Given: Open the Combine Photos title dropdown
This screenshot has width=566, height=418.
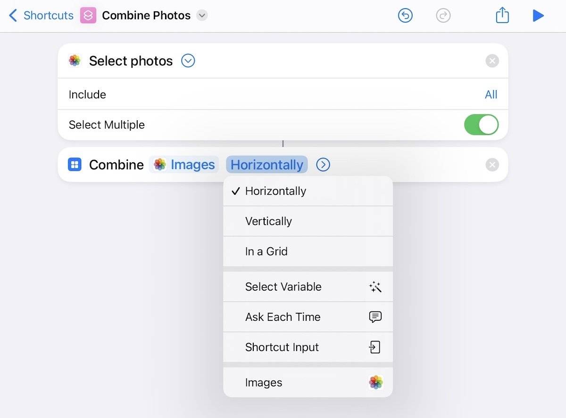Looking at the screenshot, I should tap(202, 16).
